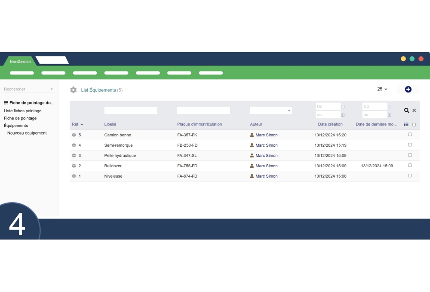Check the checkbox on Camion benne row
The width and height of the screenshot is (430, 292).
tap(410, 134)
